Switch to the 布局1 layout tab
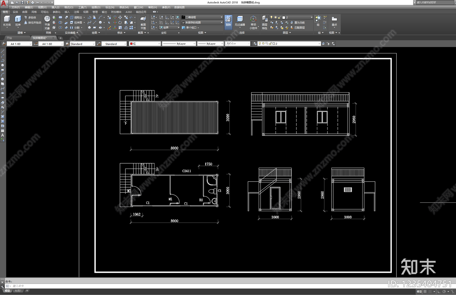 click(18, 291)
